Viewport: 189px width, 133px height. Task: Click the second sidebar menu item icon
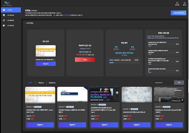pos(4,15)
